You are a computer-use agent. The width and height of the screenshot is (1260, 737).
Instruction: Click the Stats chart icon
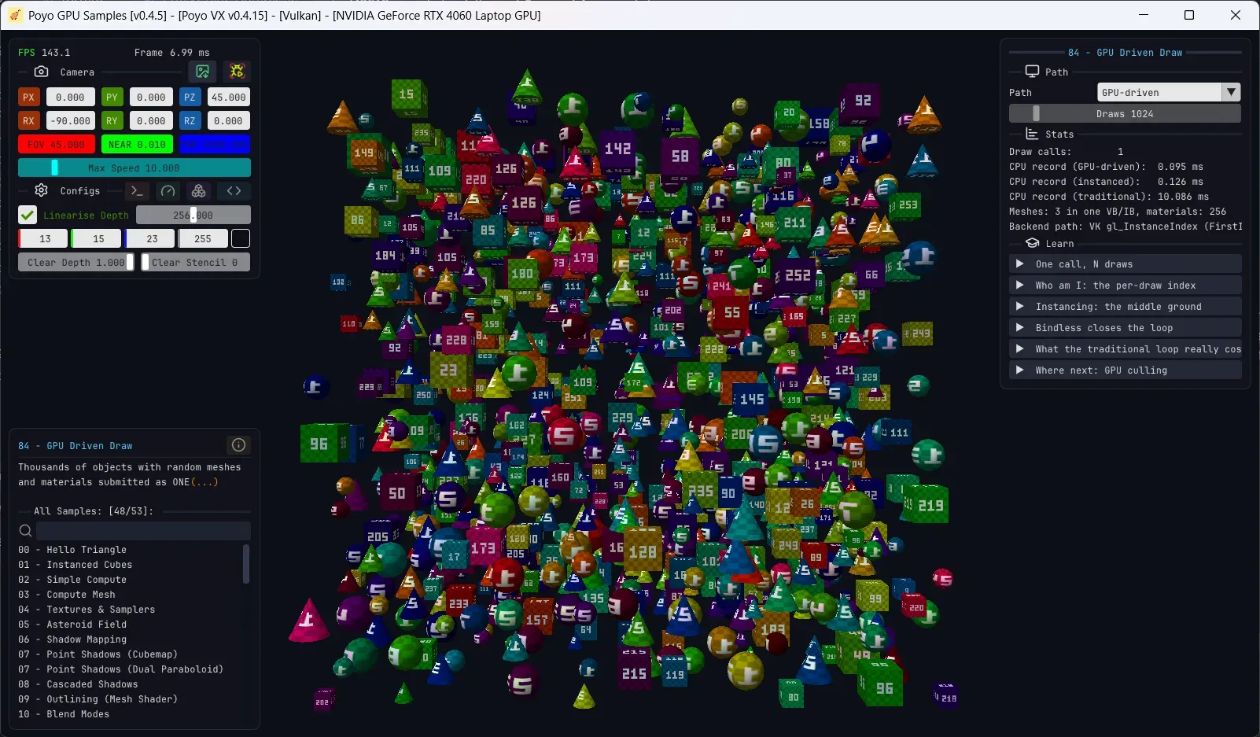[1033, 135]
